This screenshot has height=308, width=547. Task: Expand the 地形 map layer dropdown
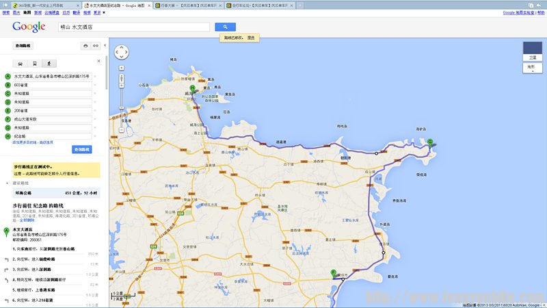[x=532, y=68]
